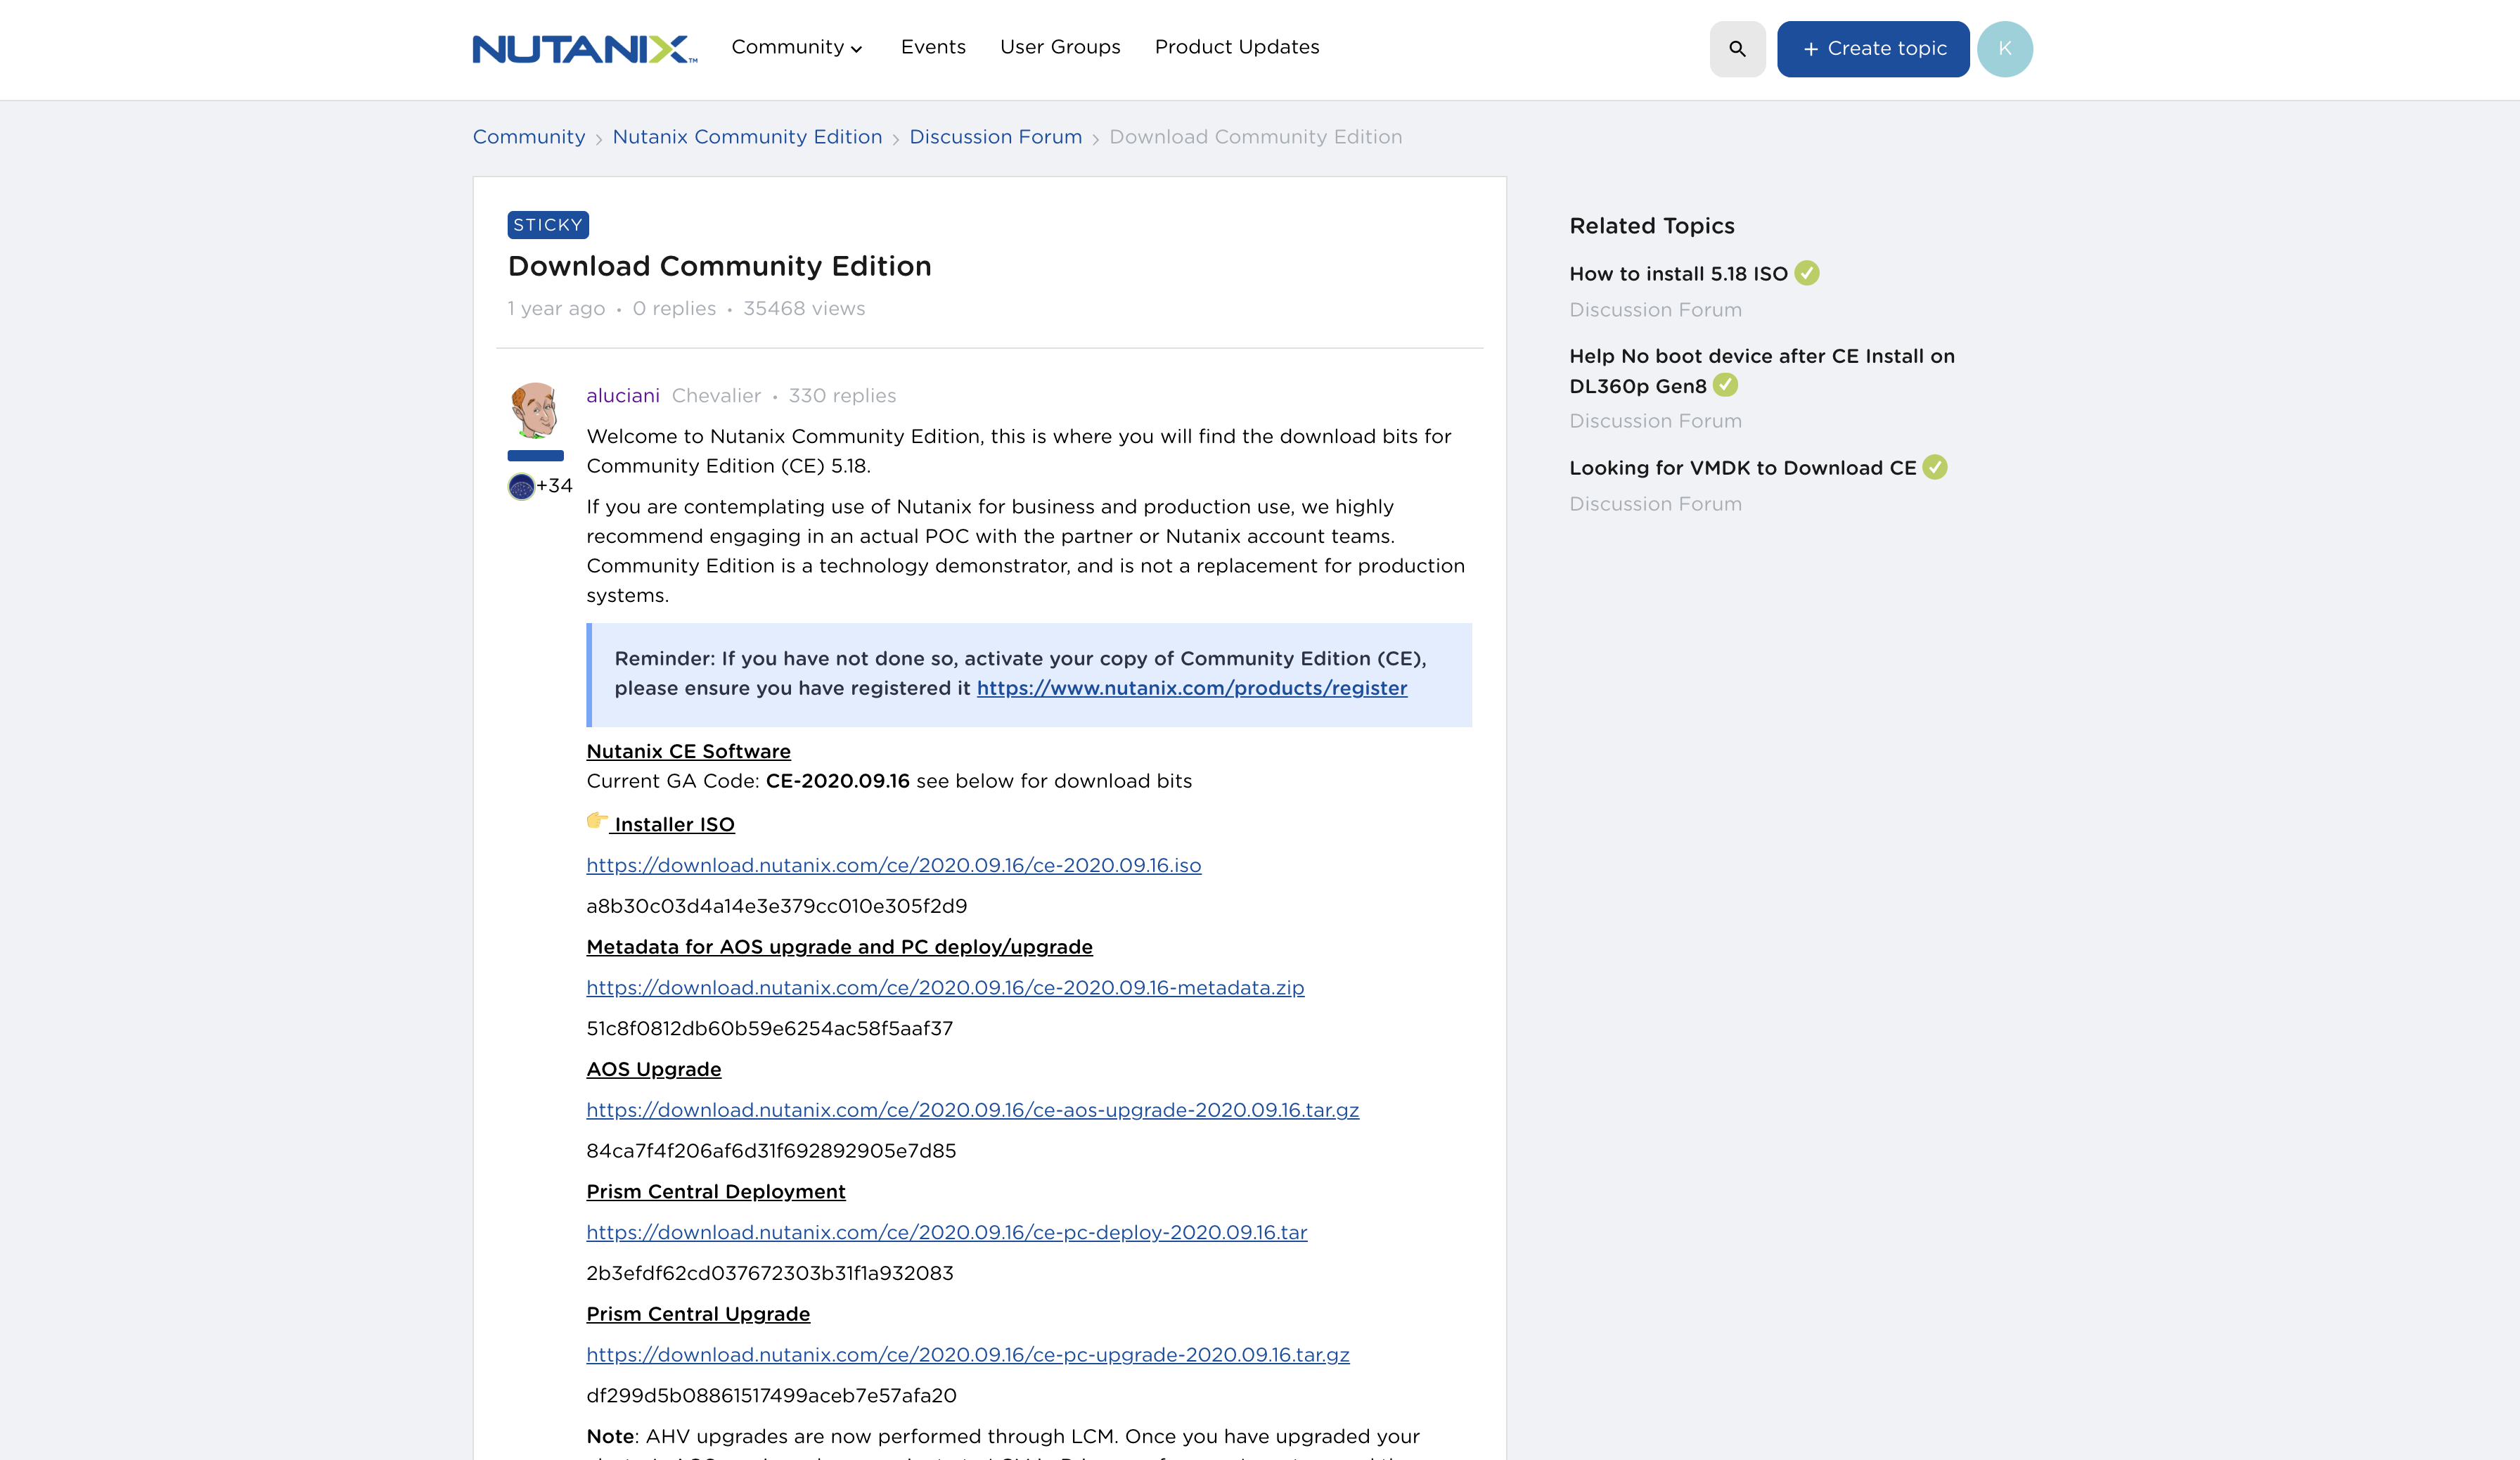
Task: Download the ce-2020.09.16.iso installer link
Action: [x=893, y=865]
